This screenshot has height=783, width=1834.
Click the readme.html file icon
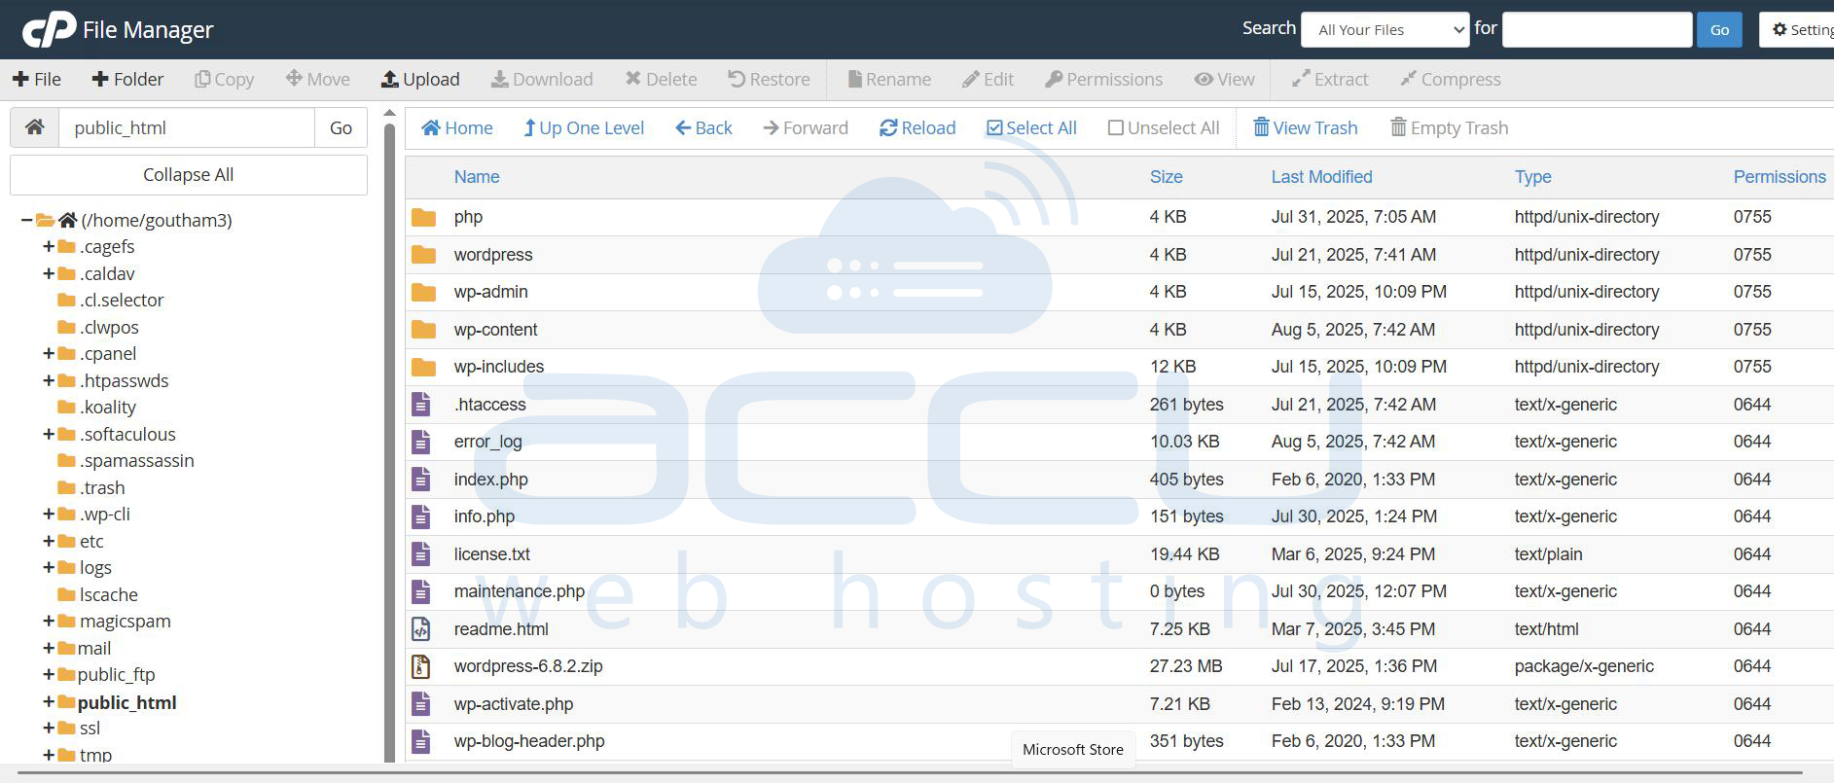(421, 629)
